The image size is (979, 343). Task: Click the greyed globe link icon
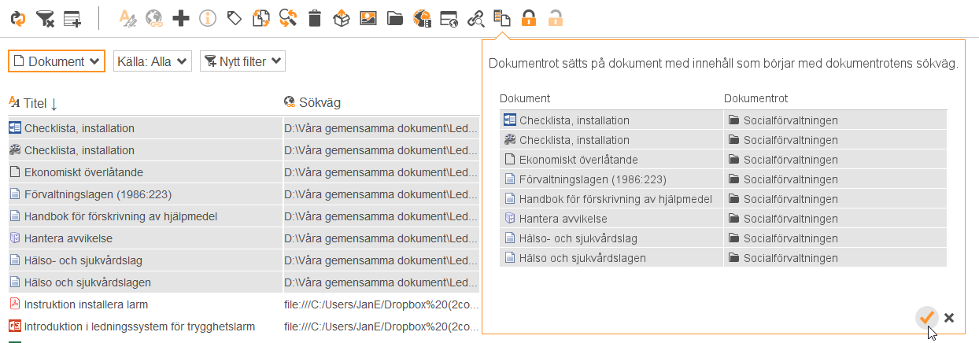154,18
